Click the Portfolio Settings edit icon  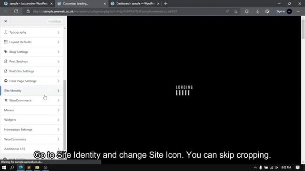(6, 71)
